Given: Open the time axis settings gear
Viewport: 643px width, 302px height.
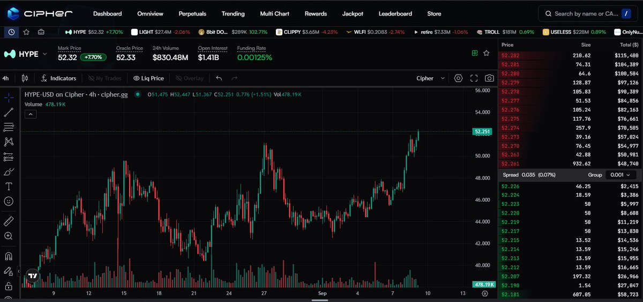Looking at the screenshot, I should [485, 293].
